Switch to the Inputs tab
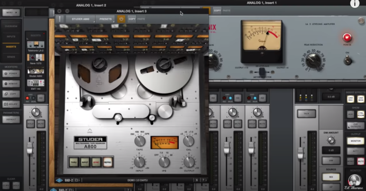This screenshot has height=191, width=366. 10,36
